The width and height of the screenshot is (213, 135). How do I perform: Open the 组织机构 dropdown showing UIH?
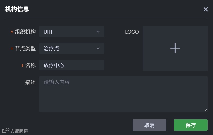pyautogui.click(x=67, y=32)
